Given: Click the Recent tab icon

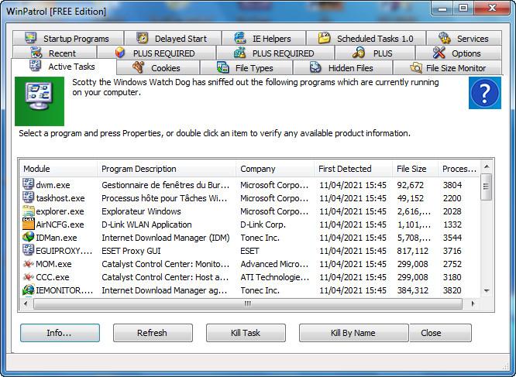Looking at the screenshot, I should click(36, 53).
